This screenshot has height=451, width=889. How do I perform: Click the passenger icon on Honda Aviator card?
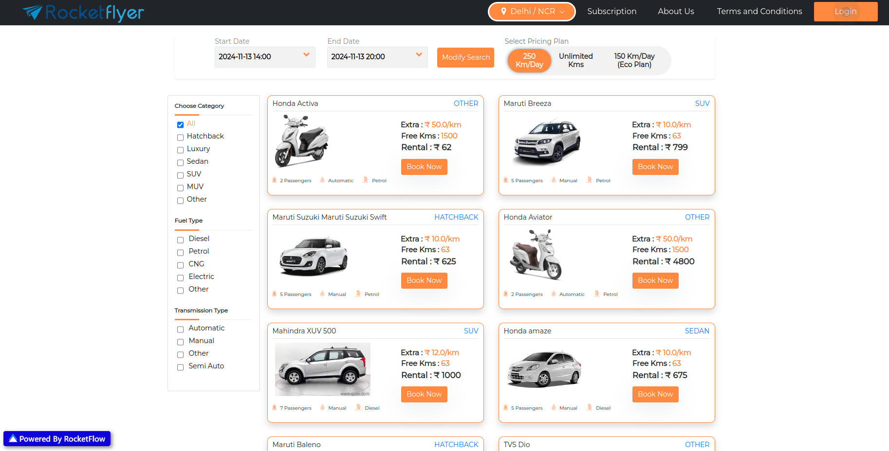click(x=506, y=294)
